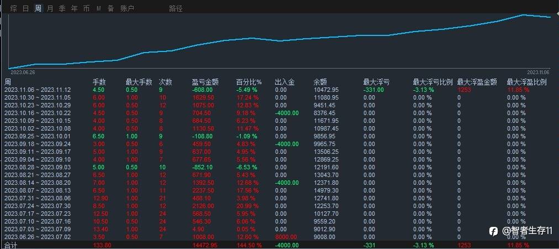This screenshot has height=249, width=559.
Task: Select the 2023.10.09 ~ 2023.10.15 week row
Action: 279,121
